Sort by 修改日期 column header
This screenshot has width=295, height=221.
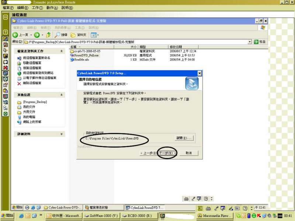pos(183,47)
